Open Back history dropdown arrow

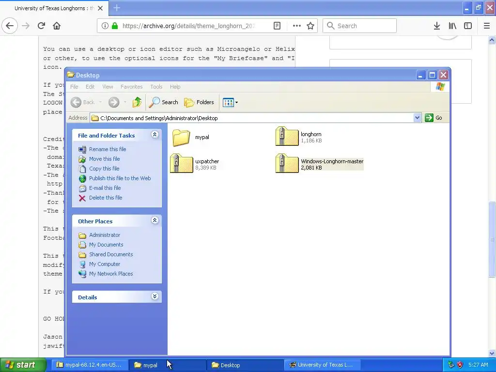point(100,102)
